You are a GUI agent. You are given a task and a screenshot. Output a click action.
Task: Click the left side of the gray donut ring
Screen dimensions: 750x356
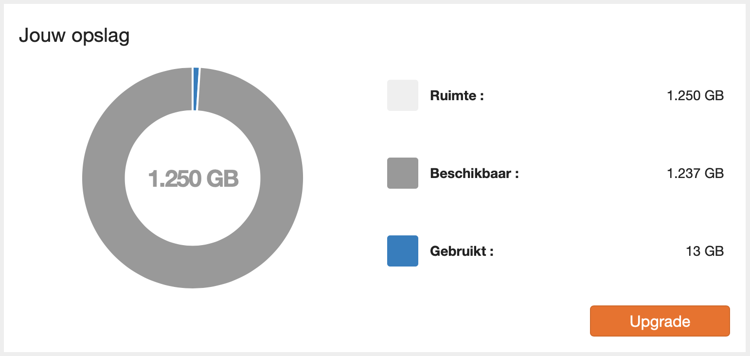pyautogui.click(x=103, y=178)
